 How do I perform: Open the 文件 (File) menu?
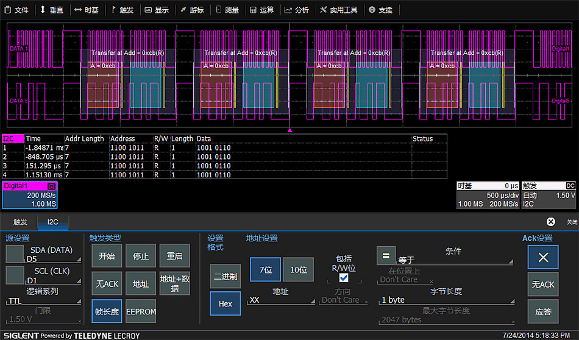16,10
